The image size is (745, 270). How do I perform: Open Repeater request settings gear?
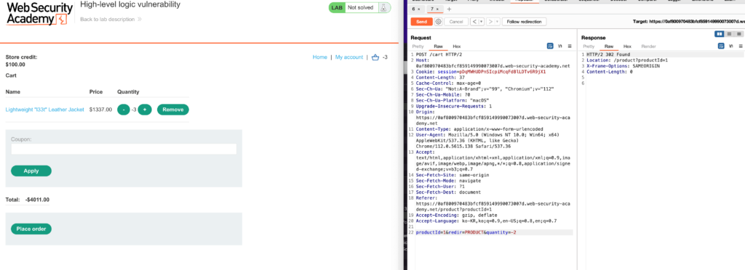pyautogui.click(x=438, y=22)
